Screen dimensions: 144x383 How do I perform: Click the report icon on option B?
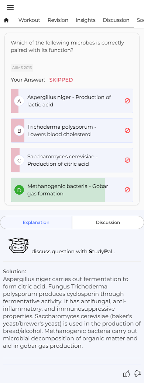(127, 131)
